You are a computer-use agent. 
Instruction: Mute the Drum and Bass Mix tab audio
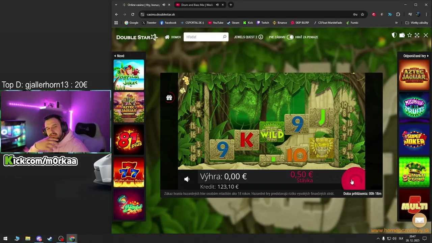pos(217,5)
